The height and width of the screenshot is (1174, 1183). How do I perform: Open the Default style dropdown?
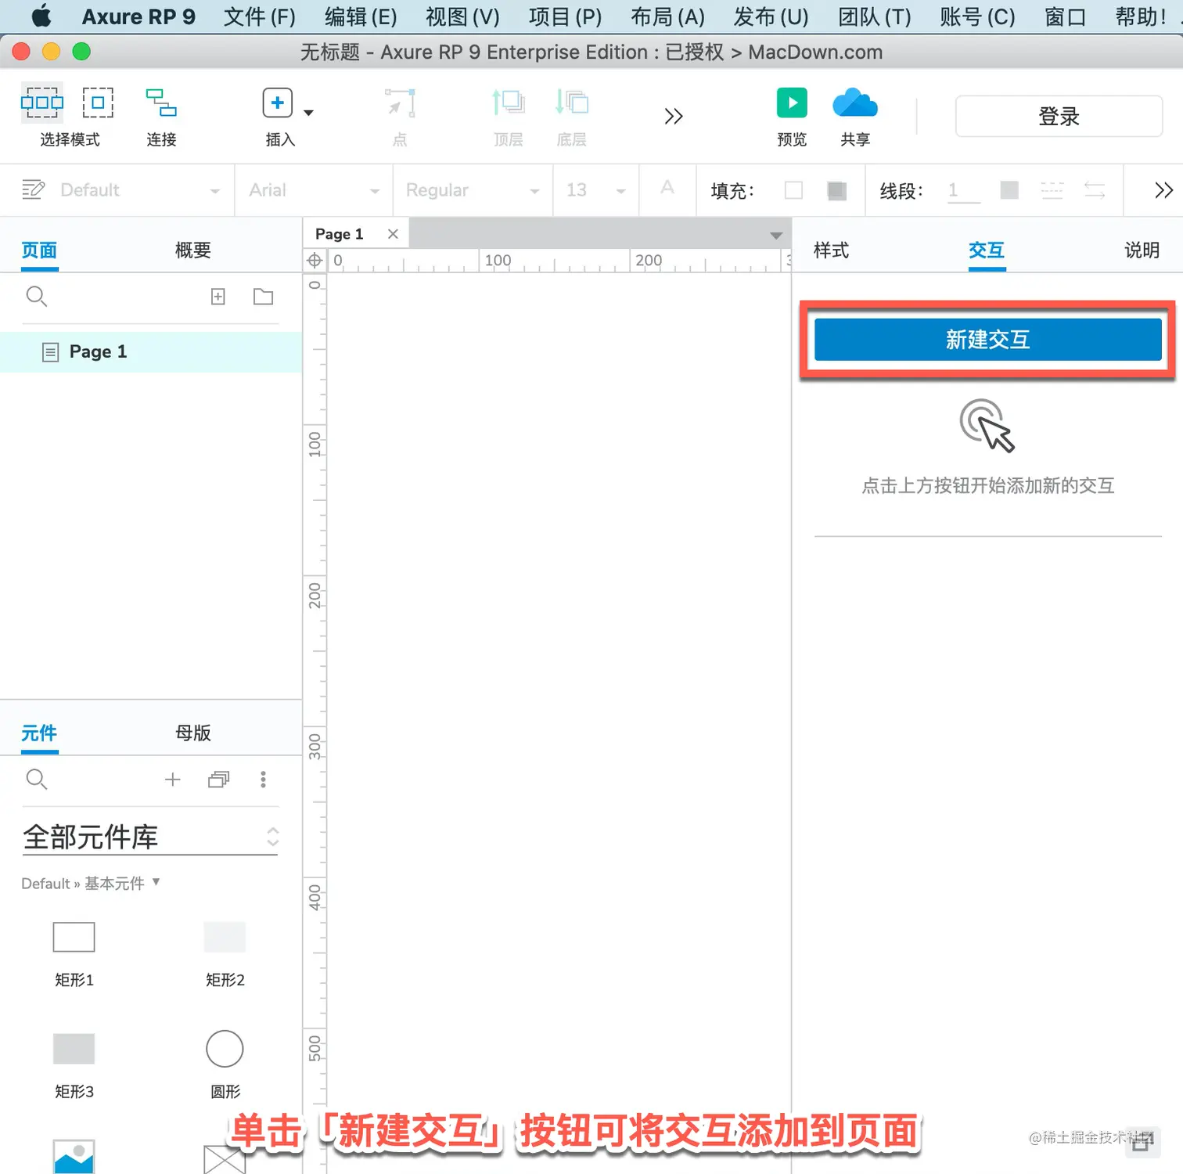click(214, 191)
